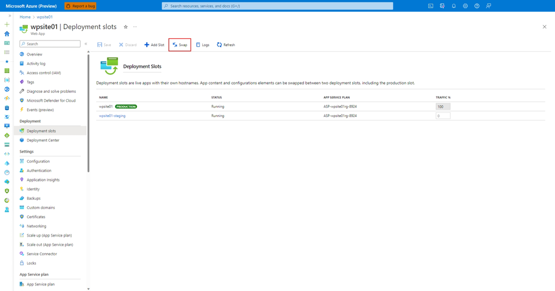The image size is (555, 291).
Task: Refresh the deployment slots list
Action: click(226, 45)
